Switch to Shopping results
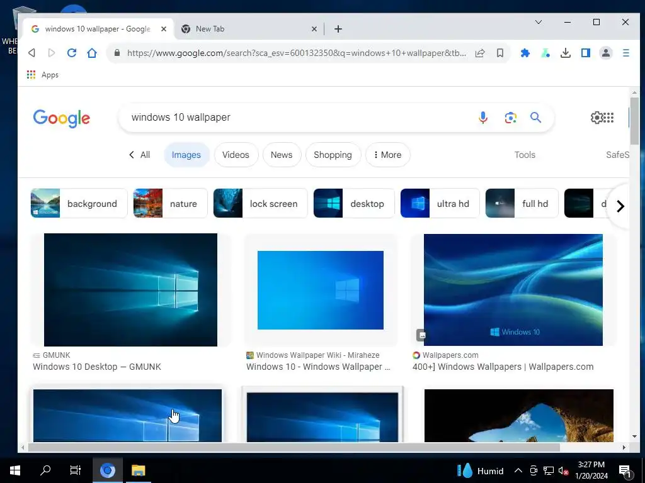The width and height of the screenshot is (645, 483). 333,155
